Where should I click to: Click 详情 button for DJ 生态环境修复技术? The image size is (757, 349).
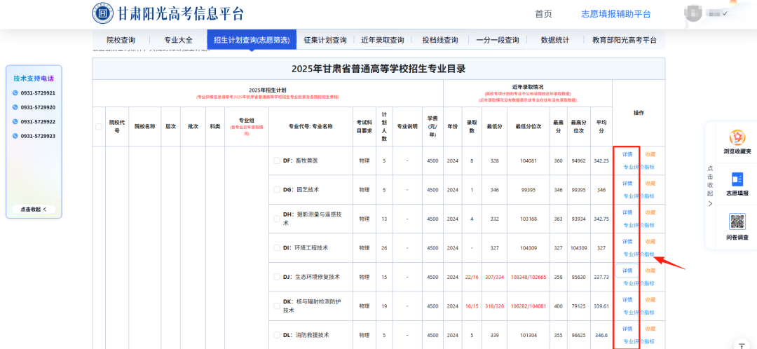pos(627,271)
